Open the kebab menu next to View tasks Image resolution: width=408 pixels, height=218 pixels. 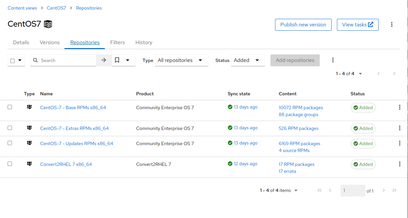click(x=392, y=24)
